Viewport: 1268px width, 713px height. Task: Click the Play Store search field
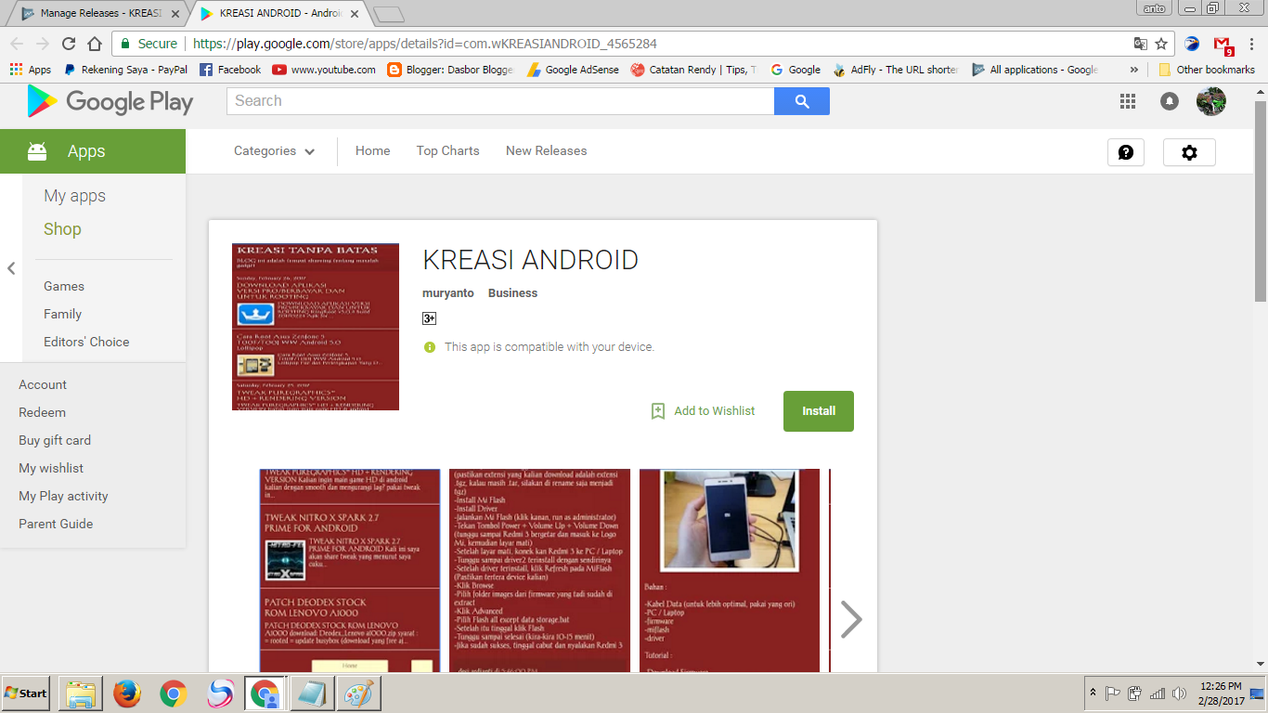pyautogui.click(x=500, y=101)
